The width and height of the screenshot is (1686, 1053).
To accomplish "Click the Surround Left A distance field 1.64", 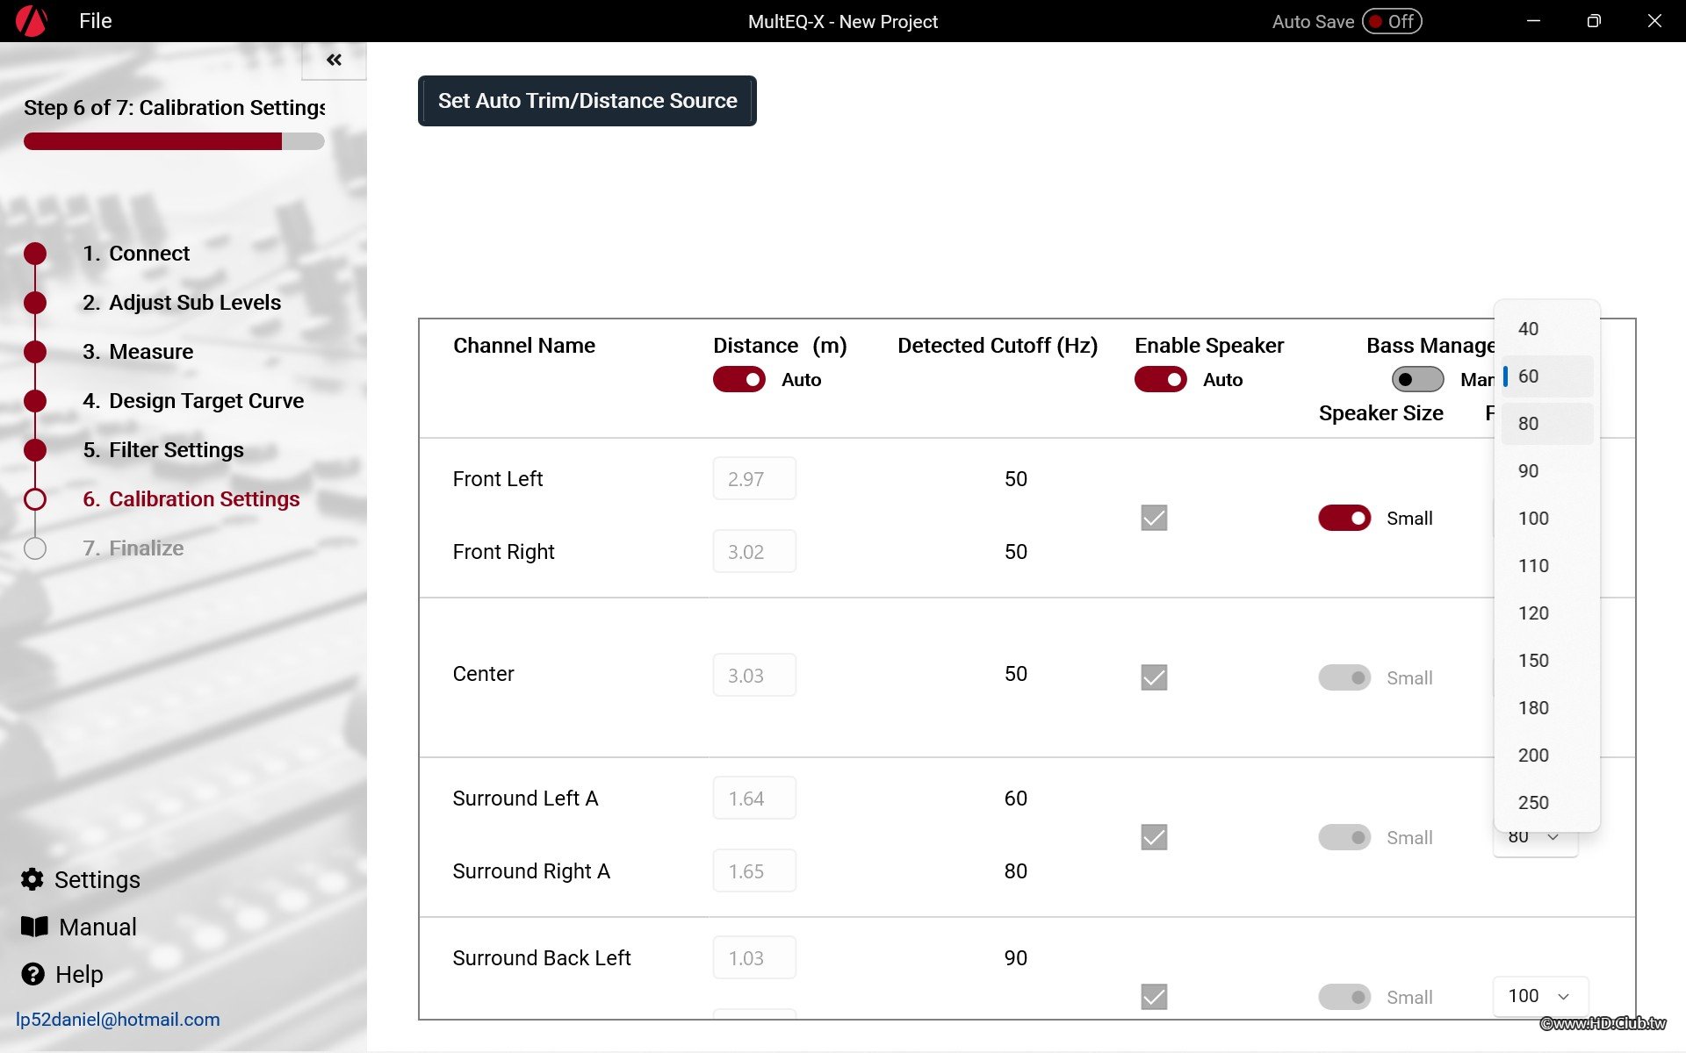I will (754, 798).
